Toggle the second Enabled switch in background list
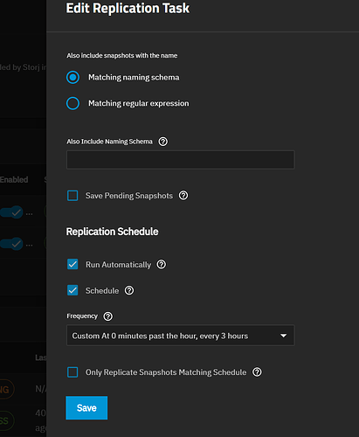Screen dimensions: 359x437 point(11,244)
